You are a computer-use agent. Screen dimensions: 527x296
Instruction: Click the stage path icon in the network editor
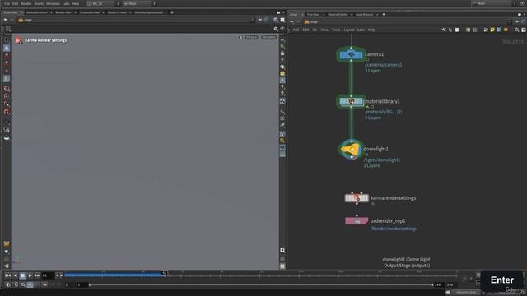(x=306, y=22)
